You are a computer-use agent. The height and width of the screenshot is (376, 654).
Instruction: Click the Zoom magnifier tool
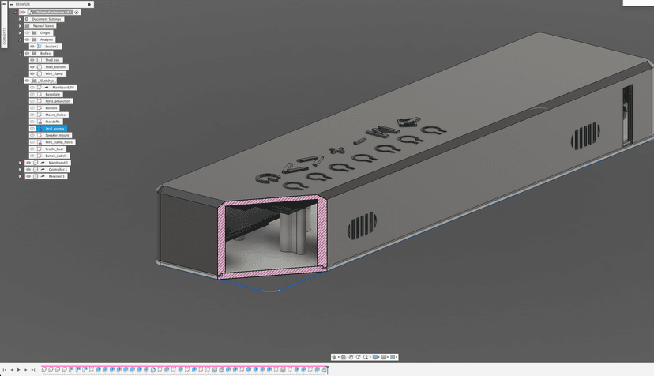359,358
